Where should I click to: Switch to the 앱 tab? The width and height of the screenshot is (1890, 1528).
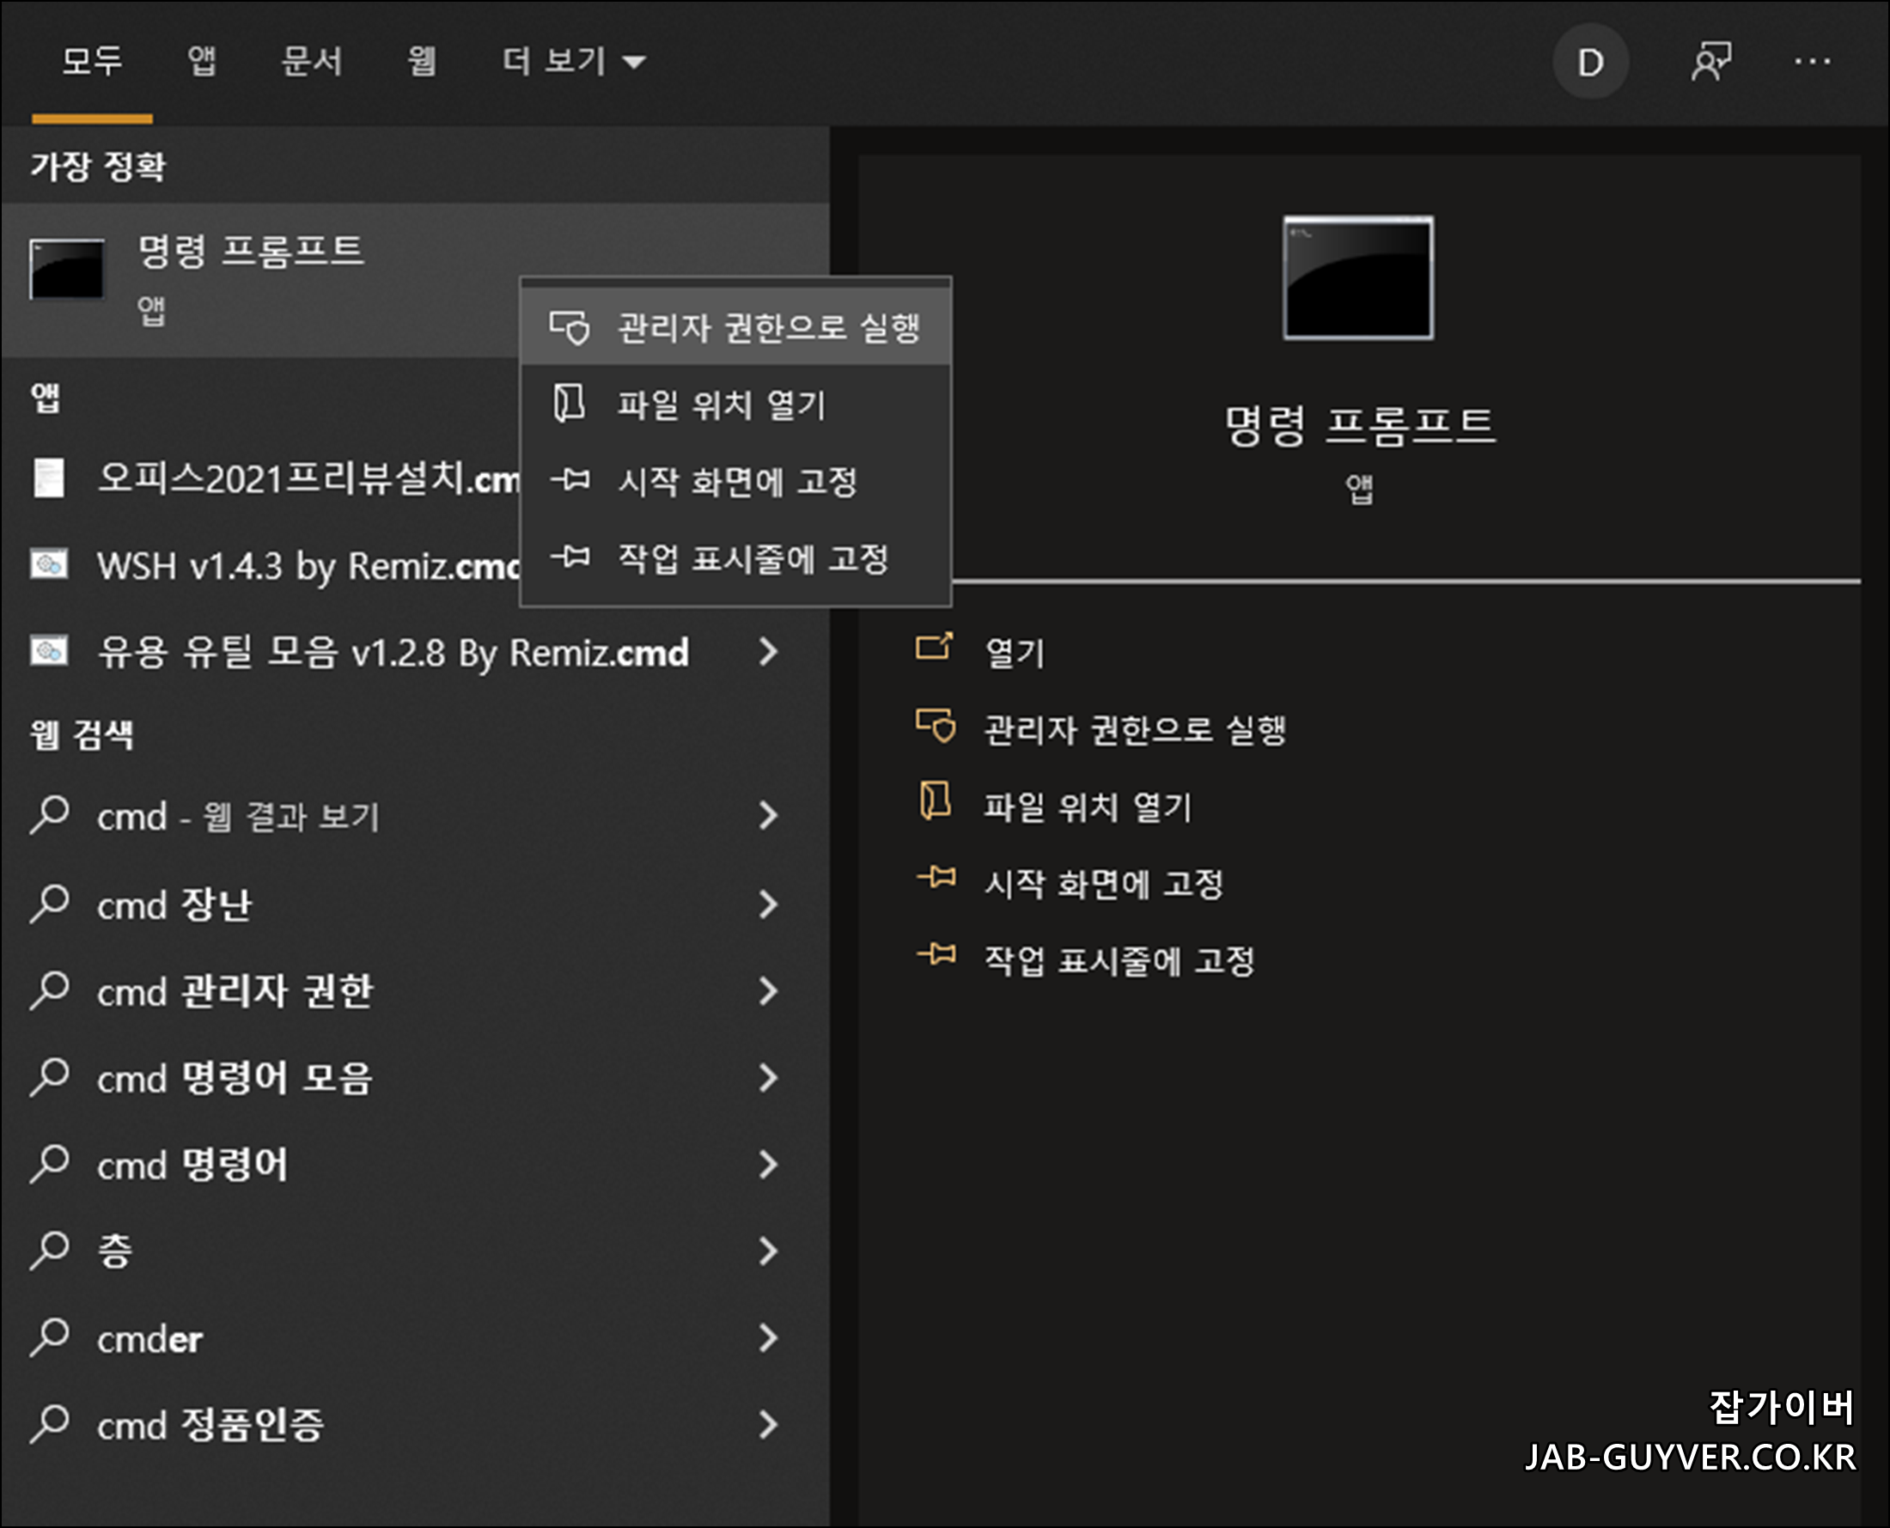(202, 62)
